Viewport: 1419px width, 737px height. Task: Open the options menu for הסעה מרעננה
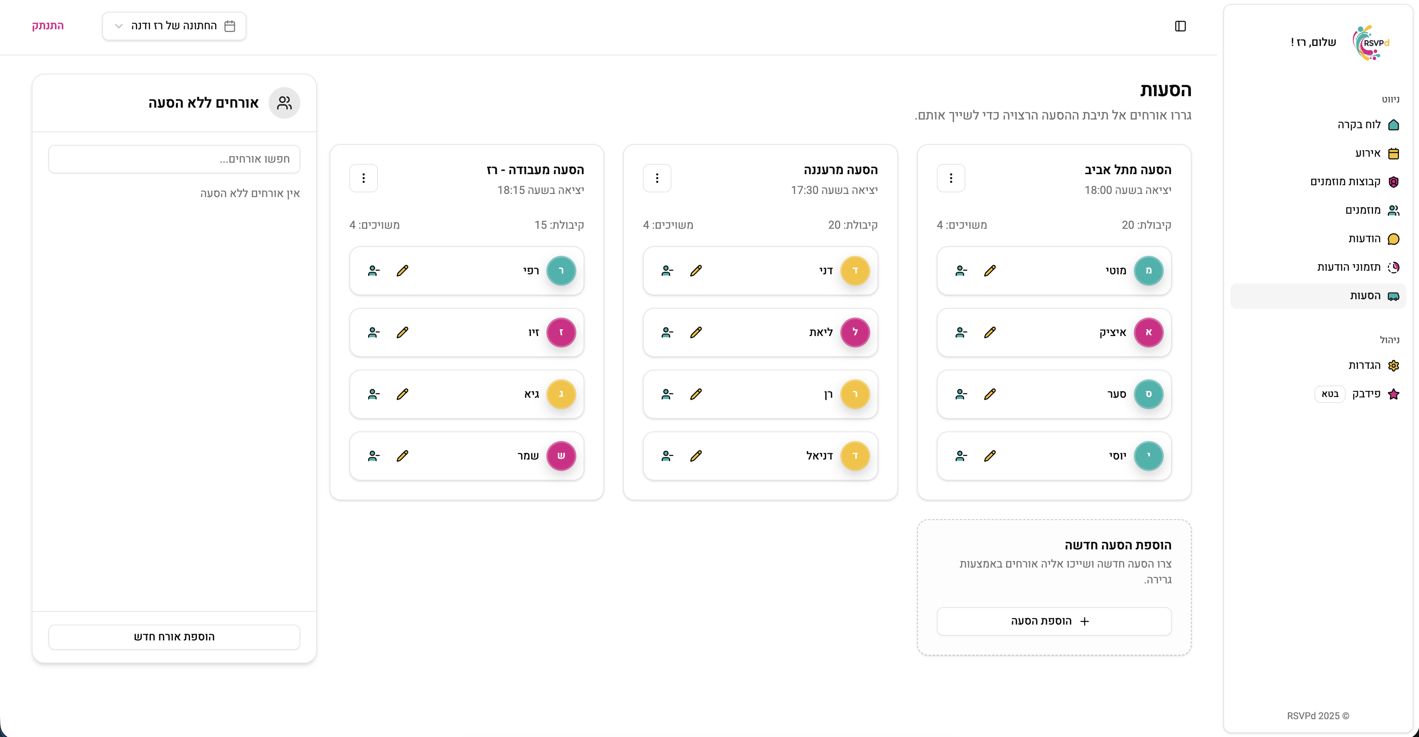(x=657, y=179)
